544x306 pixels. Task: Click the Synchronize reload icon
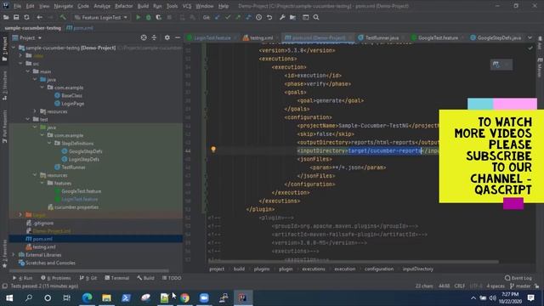[26, 17]
